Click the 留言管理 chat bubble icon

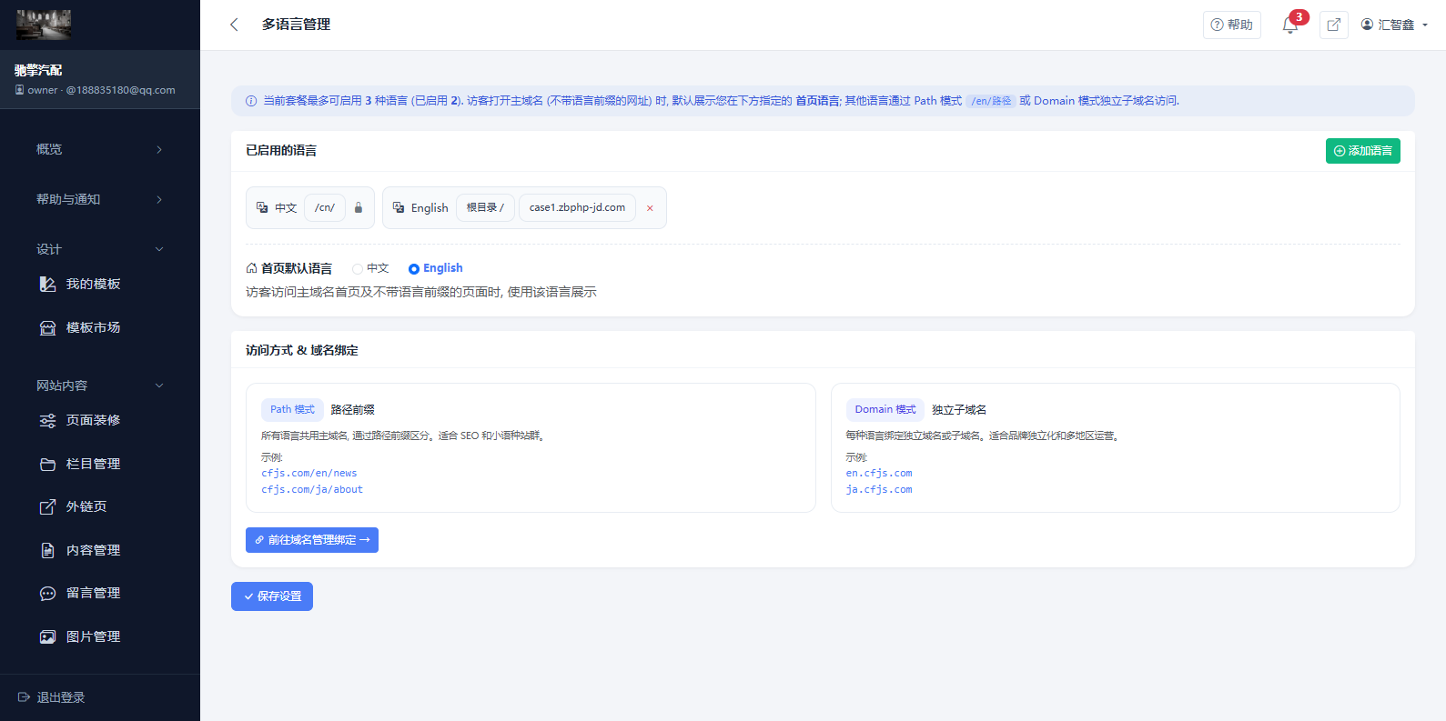(x=47, y=593)
